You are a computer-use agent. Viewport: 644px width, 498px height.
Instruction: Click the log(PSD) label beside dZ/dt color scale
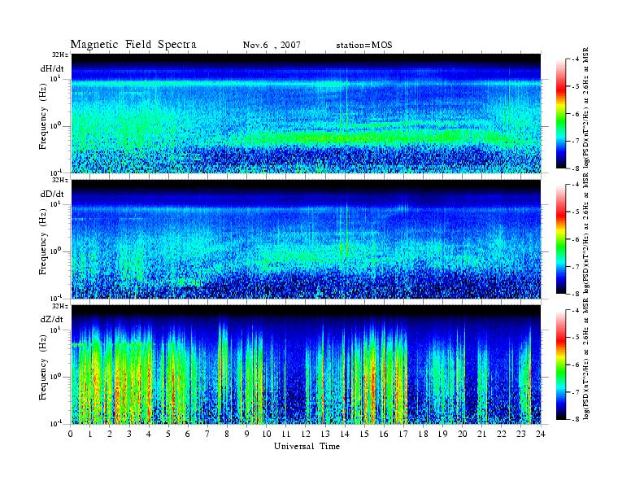coord(587,358)
